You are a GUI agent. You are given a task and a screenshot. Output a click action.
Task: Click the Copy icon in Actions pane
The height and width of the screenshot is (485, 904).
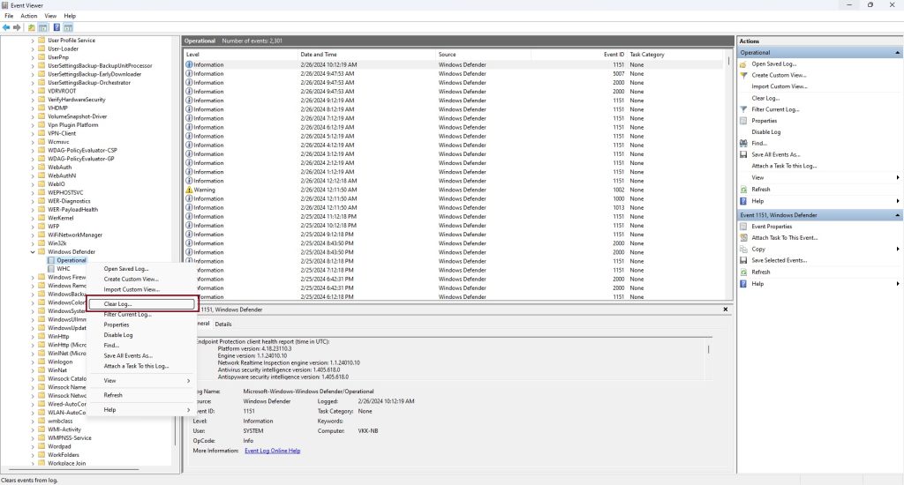[x=743, y=249]
